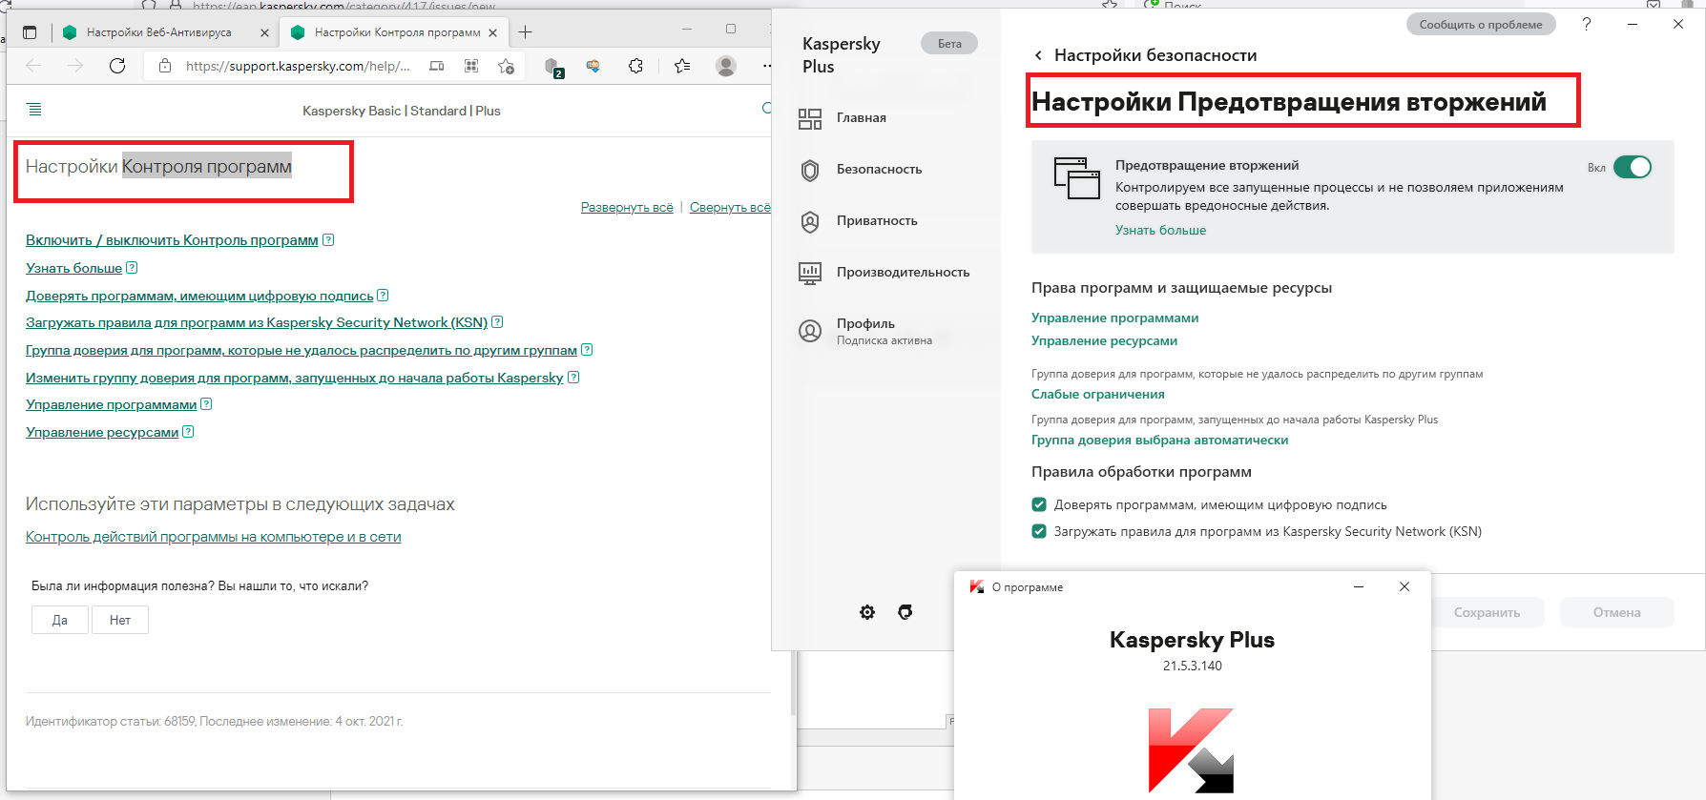Open Производительность section in Kaspersky sidebar
Viewport: 1706px width, 800px height.
pos(903,273)
